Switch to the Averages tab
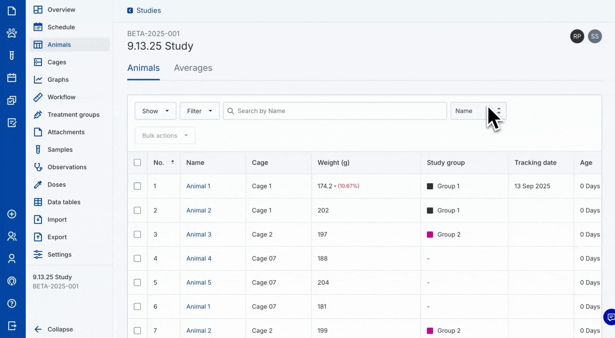Viewport: 615px width, 338px height. pyautogui.click(x=193, y=68)
